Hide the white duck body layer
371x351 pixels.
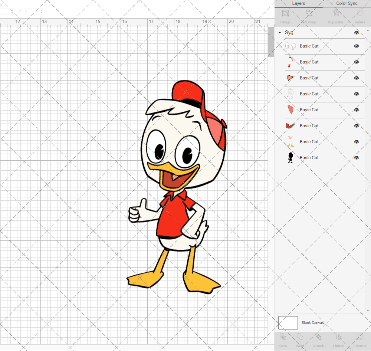357,94
